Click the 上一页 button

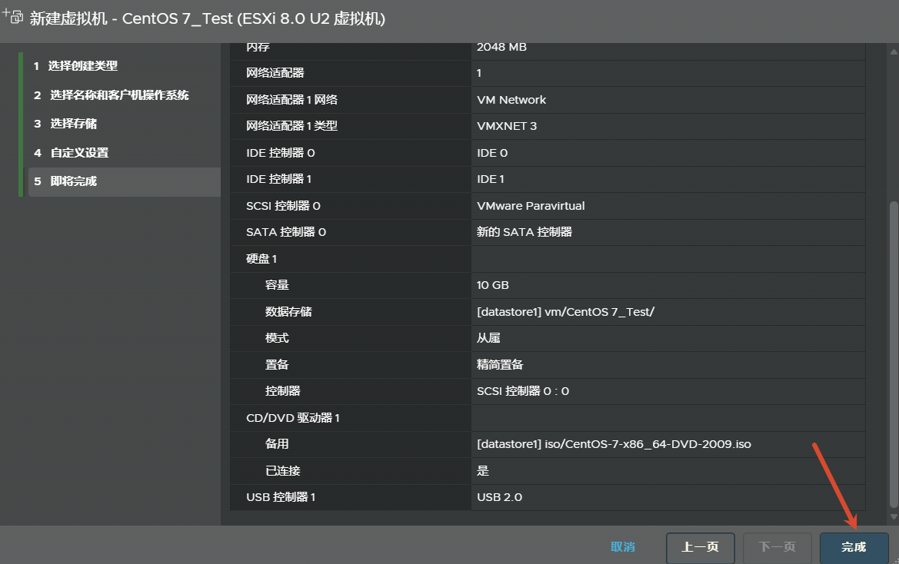pos(700,547)
